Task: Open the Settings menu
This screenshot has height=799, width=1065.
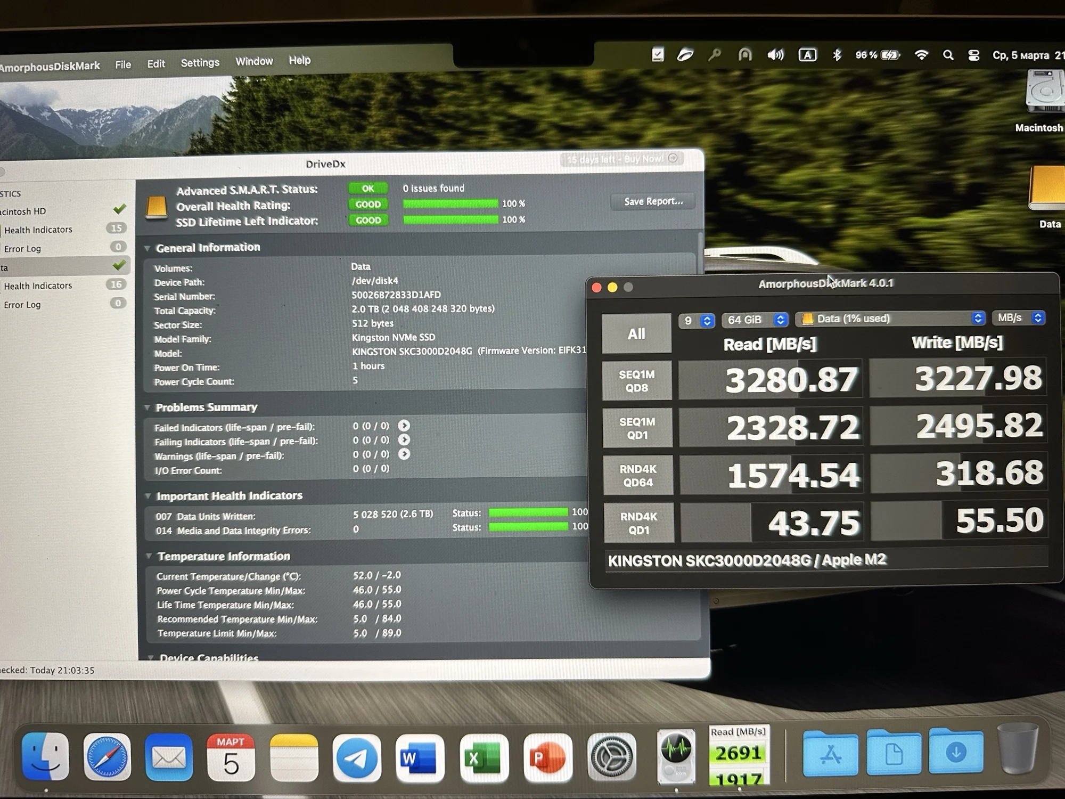Action: click(200, 63)
